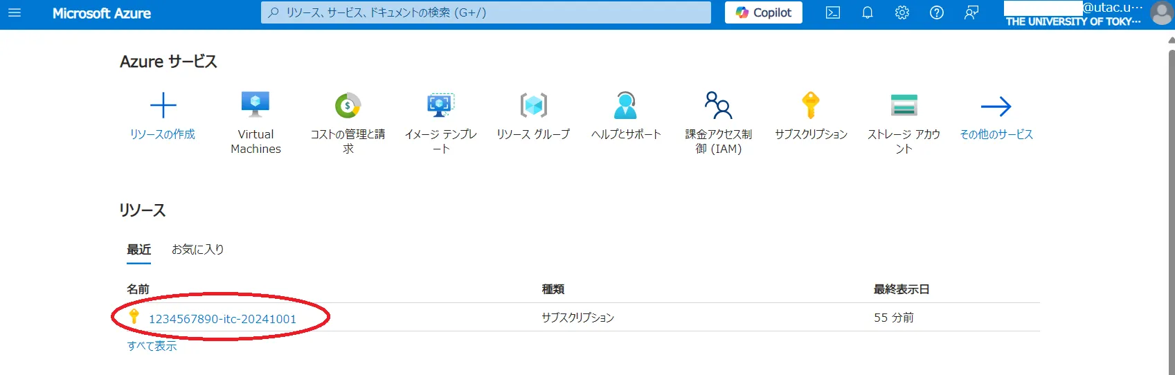The width and height of the screenshot is (1175, 375).
Task: Open ヘルプとサポート service
Action: point(625,106)
